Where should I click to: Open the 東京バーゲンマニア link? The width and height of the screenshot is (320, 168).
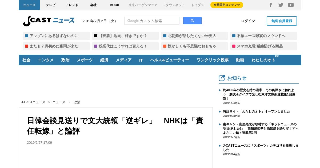click(143, 5)
